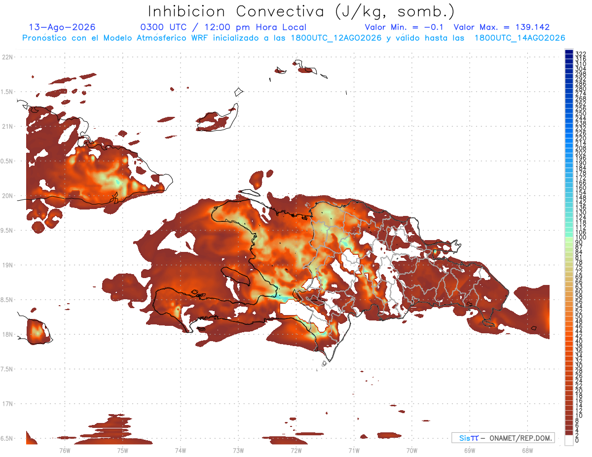
Task: Click the '70W' longitude label
Action: 411,450
